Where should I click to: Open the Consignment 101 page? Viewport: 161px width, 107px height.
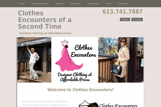(40, 3)
